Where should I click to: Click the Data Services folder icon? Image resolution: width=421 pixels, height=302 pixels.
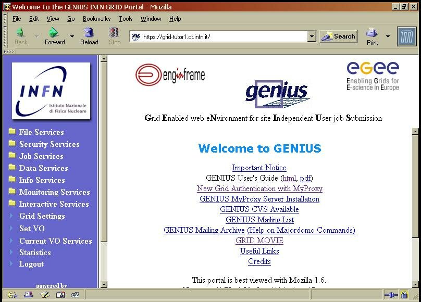coord(12,167)
